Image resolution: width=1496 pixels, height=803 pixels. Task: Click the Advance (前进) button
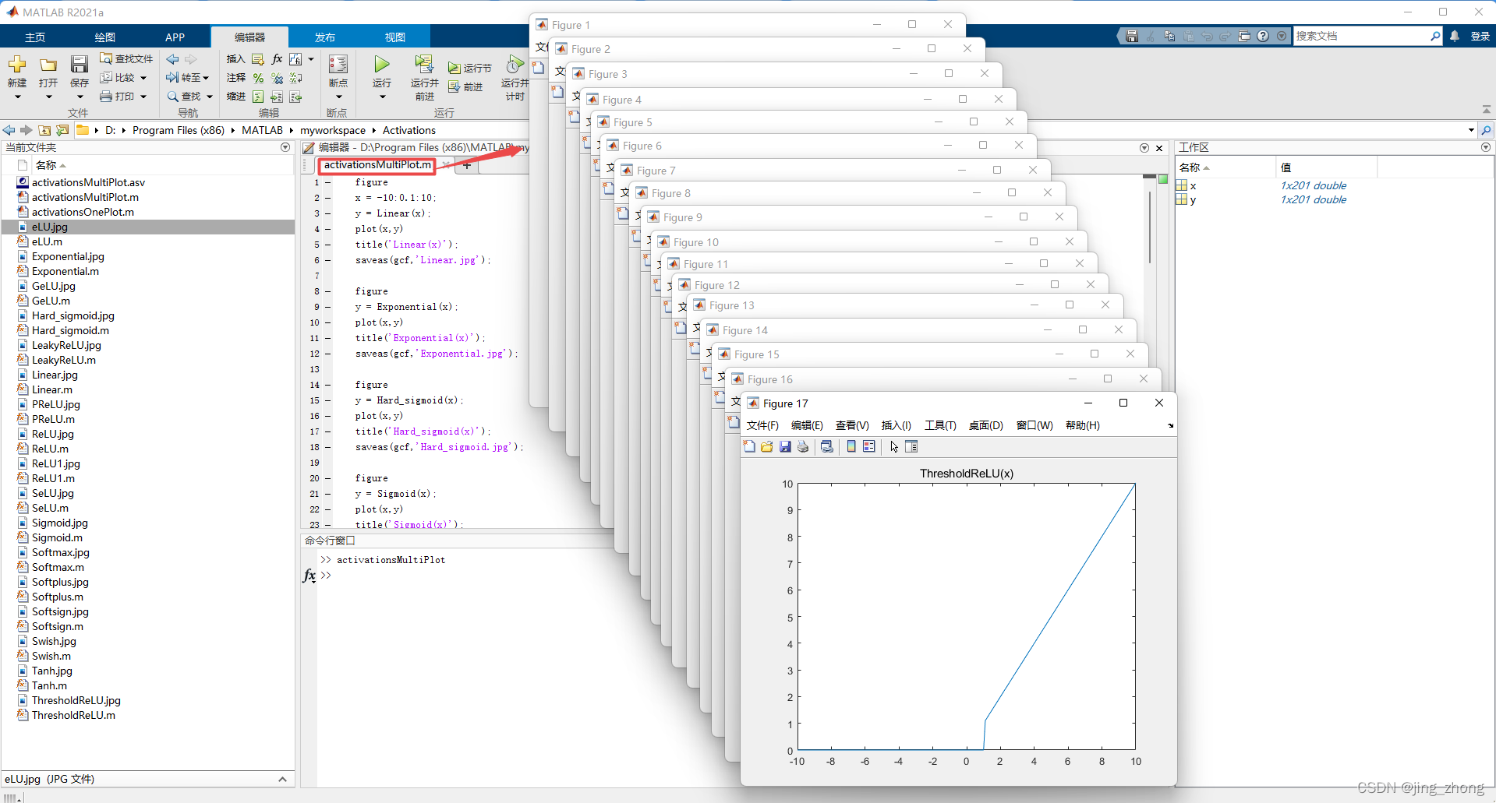pyautogui.click(x=465, y=87)
